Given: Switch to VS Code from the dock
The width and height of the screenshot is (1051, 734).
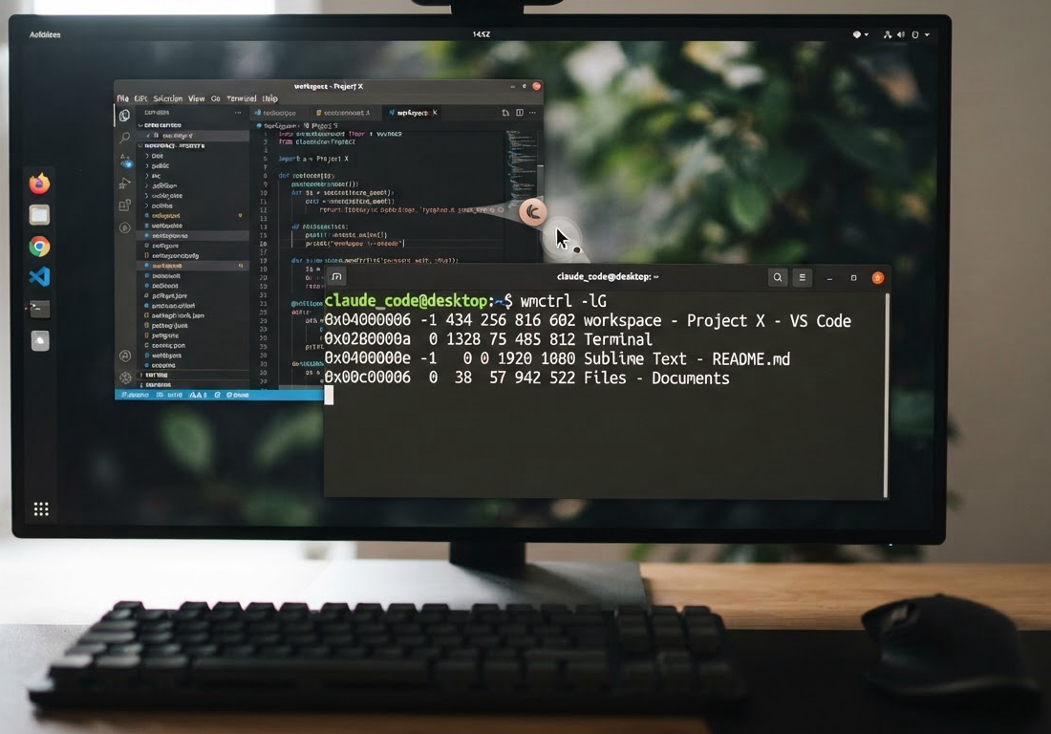Looking at the screenshot, I should (39, 277).
